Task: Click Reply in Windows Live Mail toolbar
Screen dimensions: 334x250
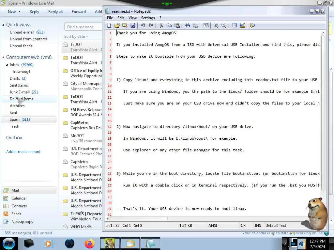Action: pos(34,12)
